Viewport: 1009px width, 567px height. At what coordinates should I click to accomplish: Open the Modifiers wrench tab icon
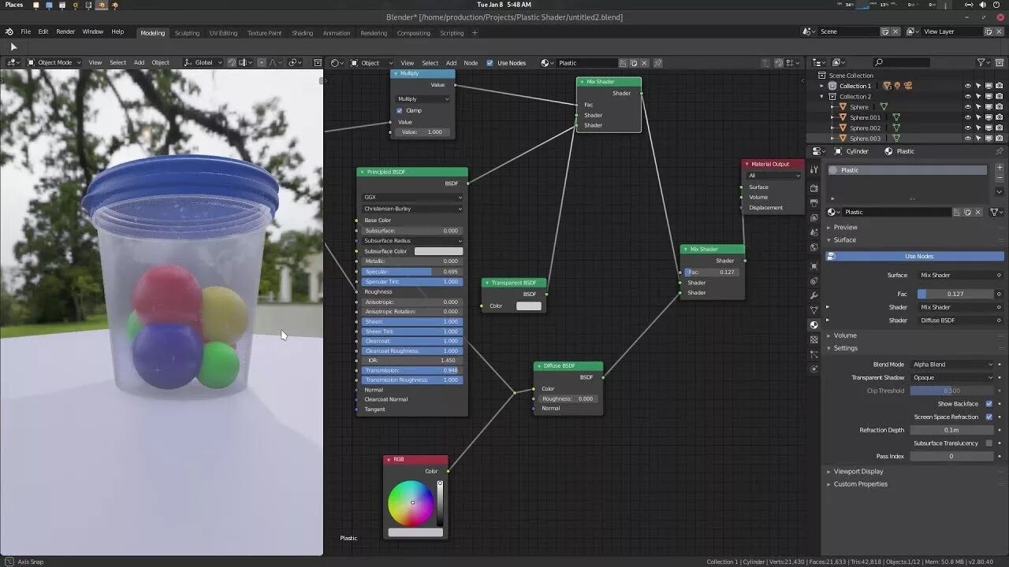click(x=814, y=295)
